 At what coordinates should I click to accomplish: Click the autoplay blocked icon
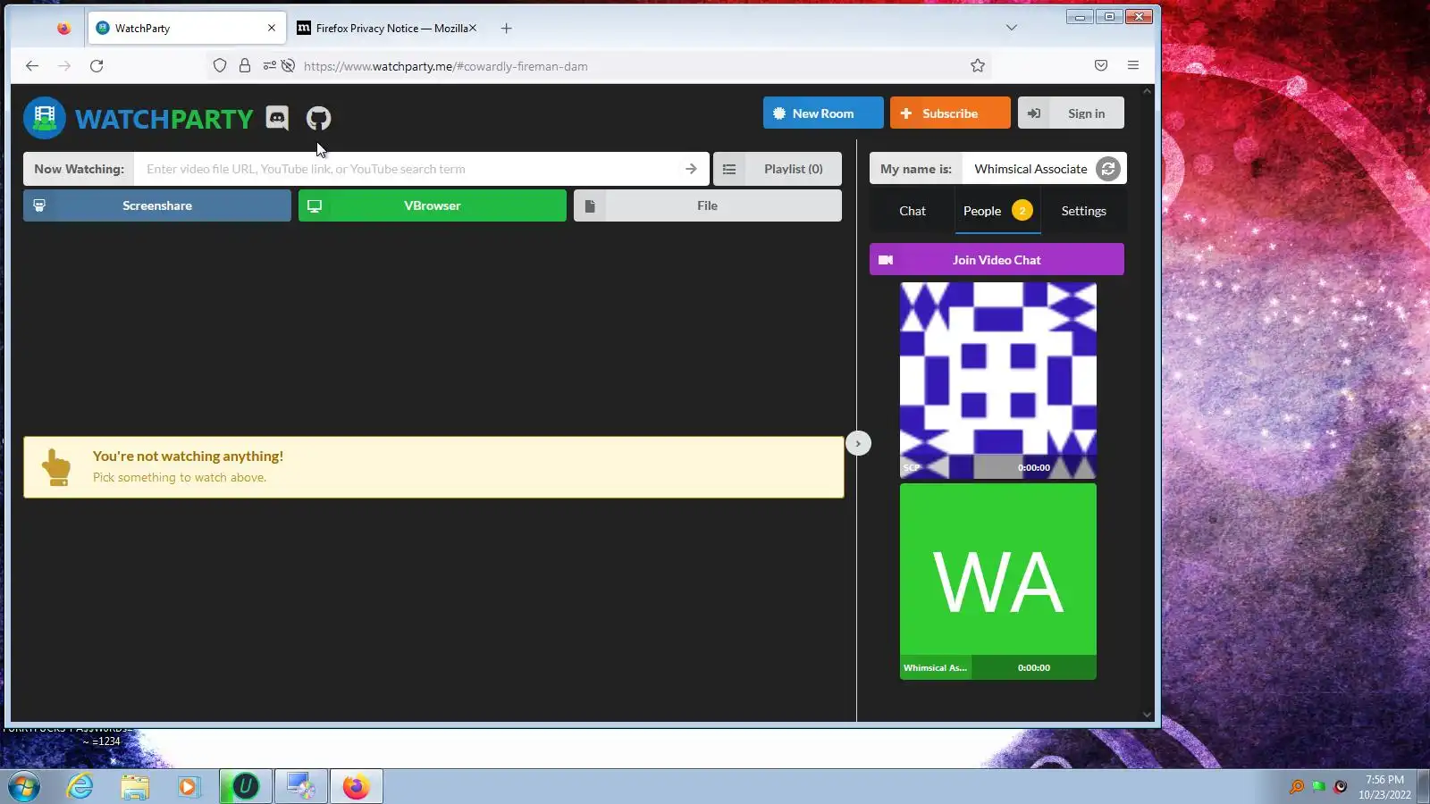pyautogui.click(x=288, y=66)
